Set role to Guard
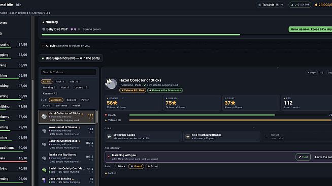This screenshot has height=186, width=332. coord(136,166)
